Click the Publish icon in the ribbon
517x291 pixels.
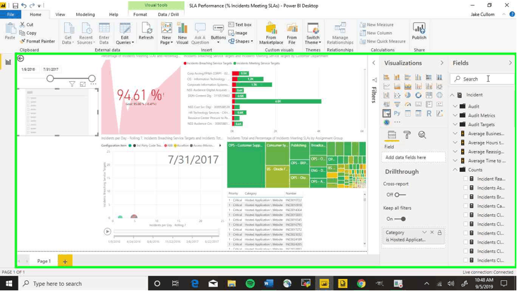tap(419, 31)
